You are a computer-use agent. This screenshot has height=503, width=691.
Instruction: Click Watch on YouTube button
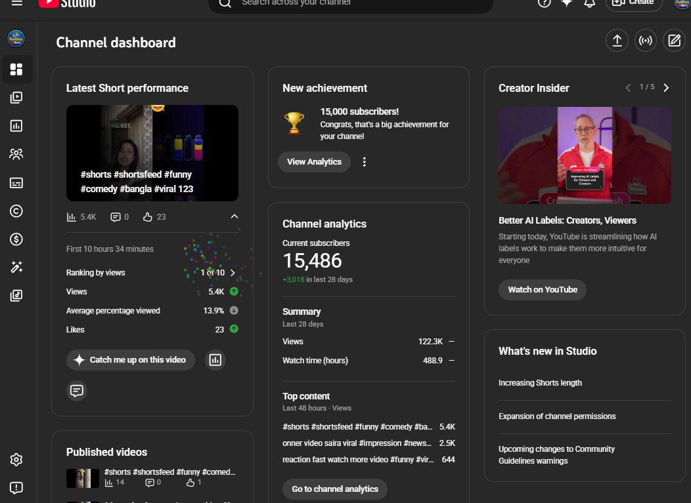click(x=543, y=290)
